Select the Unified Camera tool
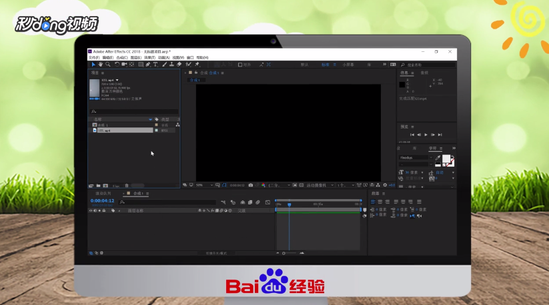The width and height of the screenshot is (549, 305). [124, 65]
